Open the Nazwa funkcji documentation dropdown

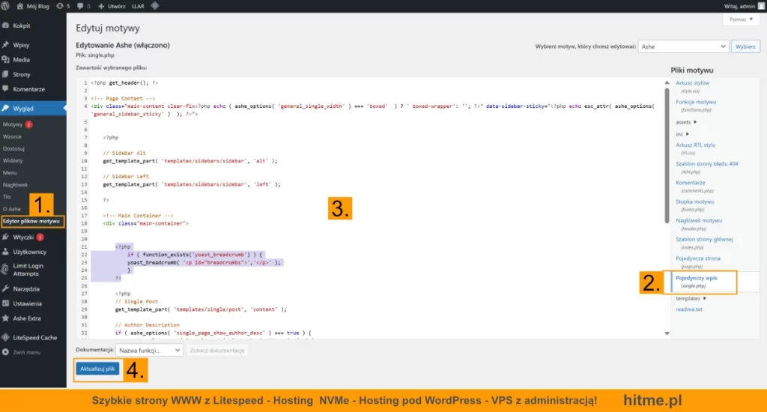pyautogui.click(x=149, y=350)
